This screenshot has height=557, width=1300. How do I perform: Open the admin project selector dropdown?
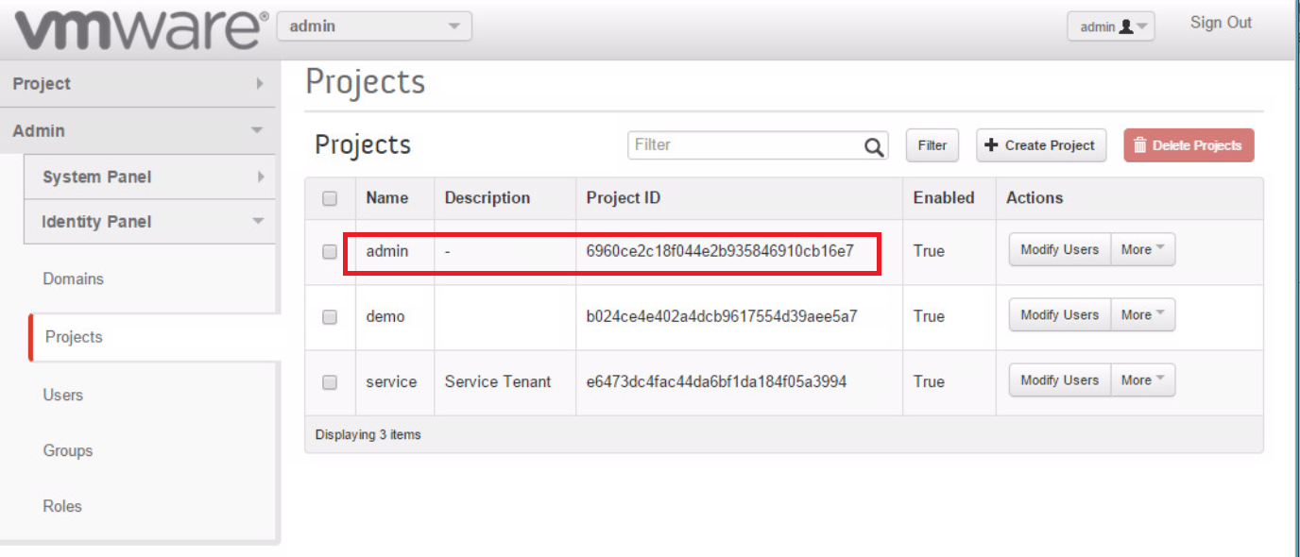pyautogui.click(x=373, y=26)
